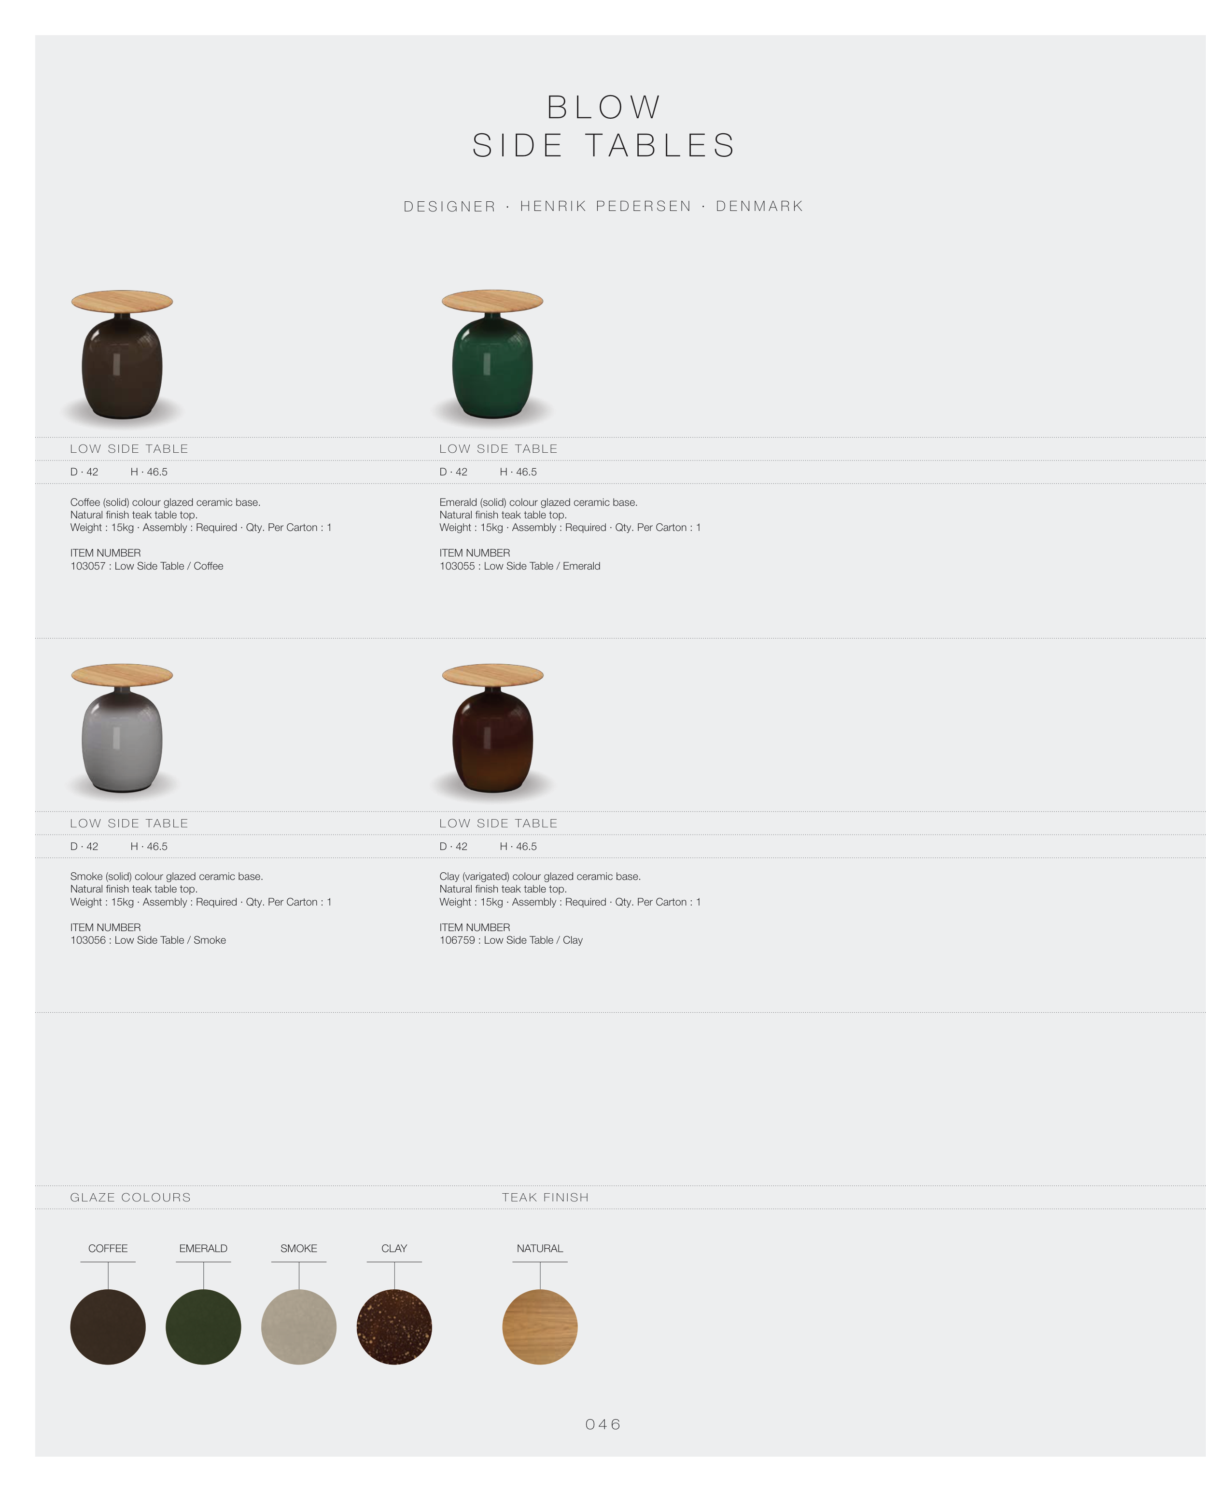This screenshot has height=1492, width=1206.
Task: Select the speckled Clay glaze swatch
Action: [x=394, y=1327]
